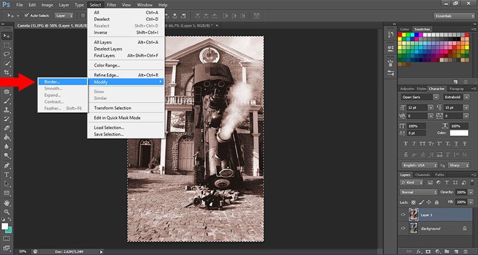
Task: Expand the Essentials workspace dropdown
Action: point(454,15)
